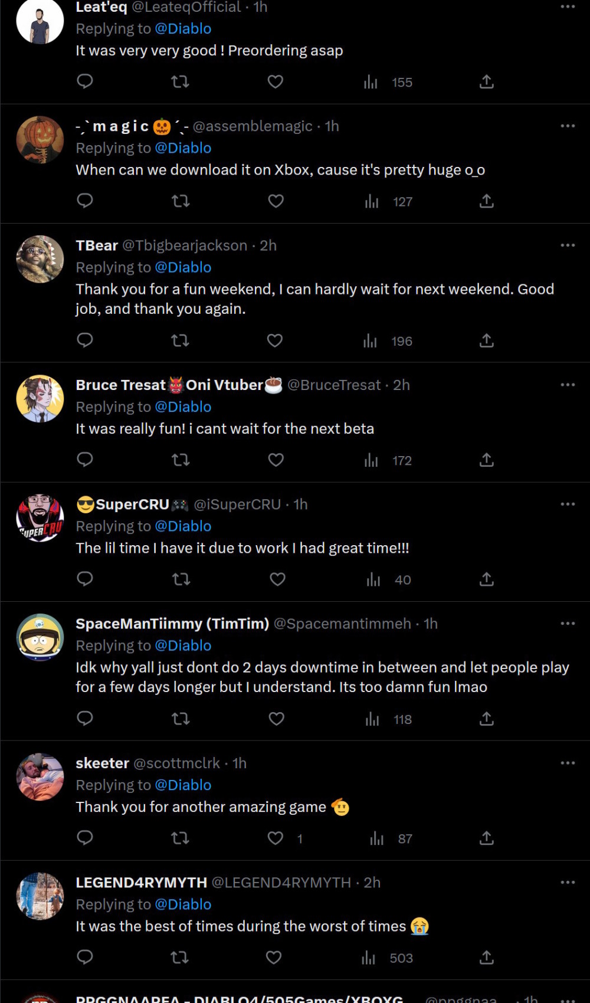This screenshot has height=1003, width=590.
Task: Open more options on TBear's tweet
Action: [568, 245]
